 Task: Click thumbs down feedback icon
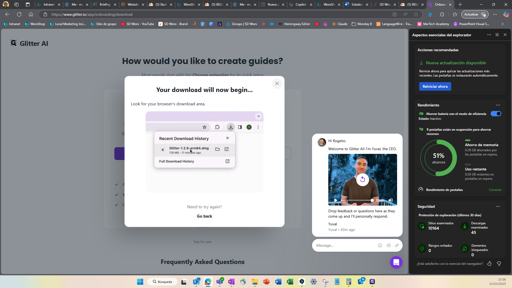tap(499, 263)
